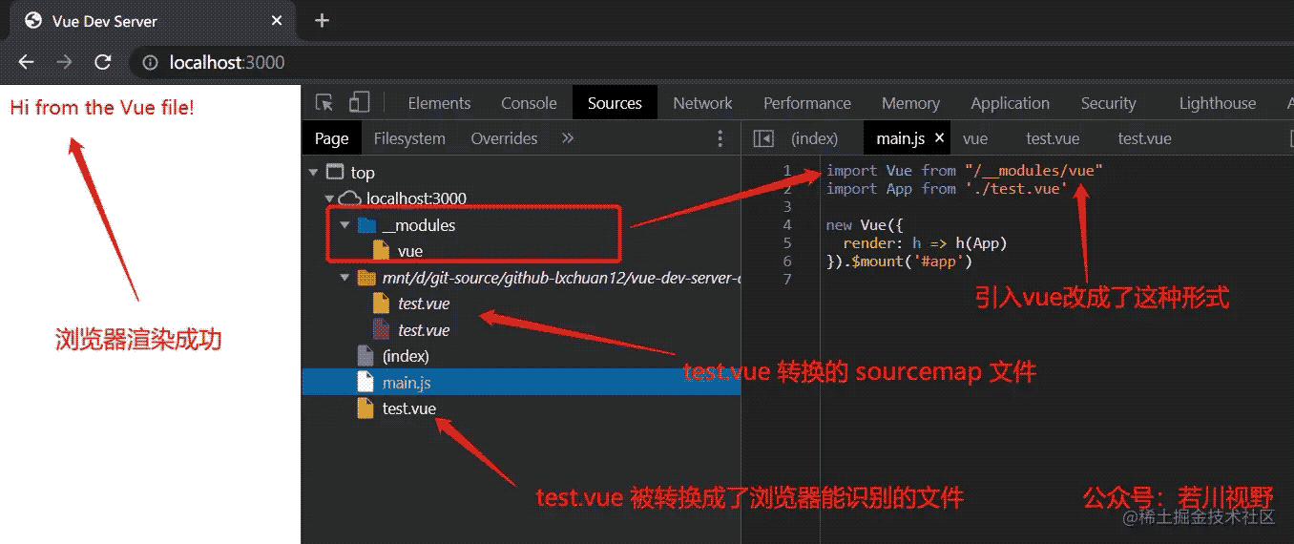Show more navigator tabs with the double chevron
This screenshot has width=1294, height=544.
568,138
